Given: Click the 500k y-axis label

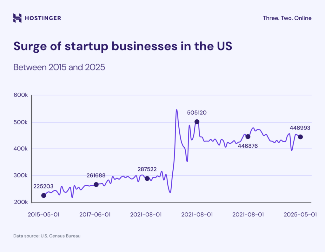Looking at the screenshot, I should (x=21, y=122).
